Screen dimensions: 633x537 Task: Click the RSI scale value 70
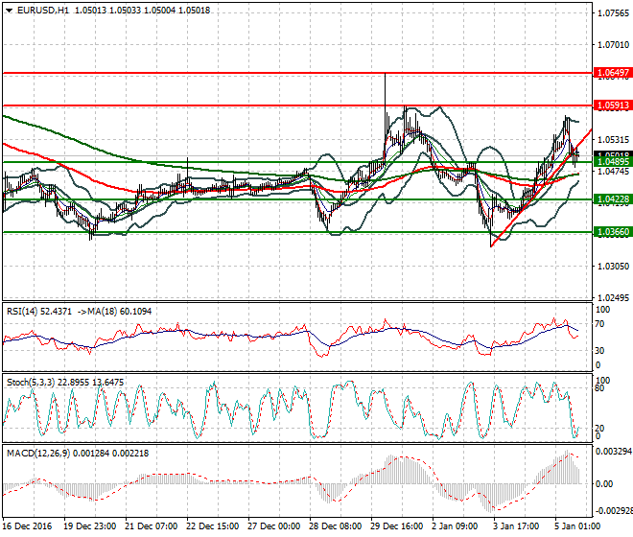(599, 324)
